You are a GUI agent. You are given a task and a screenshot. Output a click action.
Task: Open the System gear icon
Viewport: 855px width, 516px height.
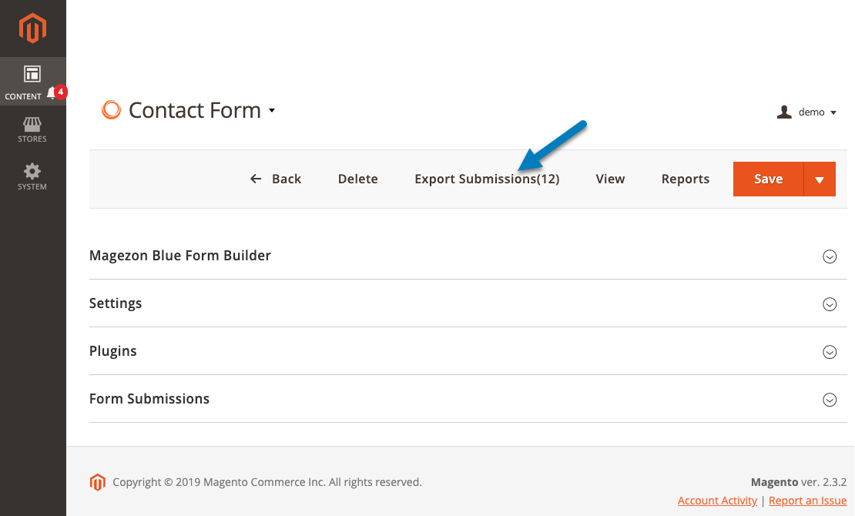tap(32, 176)
